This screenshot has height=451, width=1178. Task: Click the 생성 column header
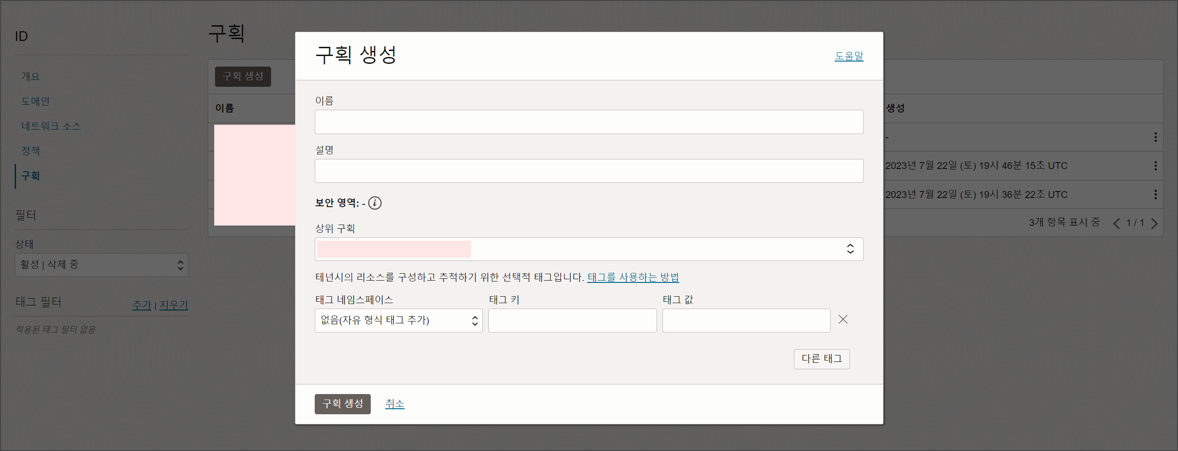895,108
